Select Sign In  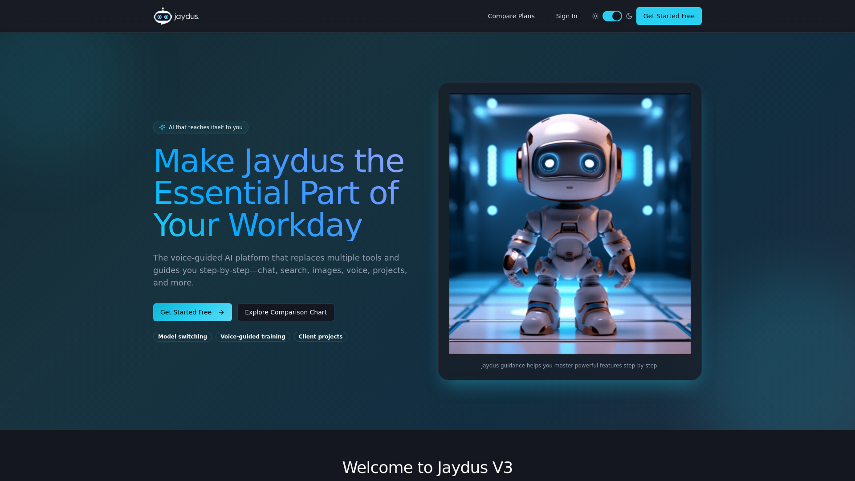[x=566, y=16]
